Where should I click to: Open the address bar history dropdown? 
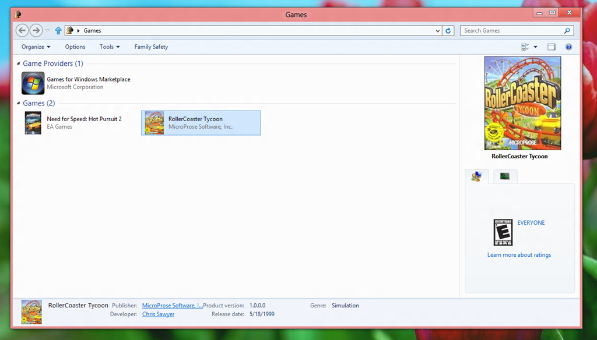tap(438, 30)
